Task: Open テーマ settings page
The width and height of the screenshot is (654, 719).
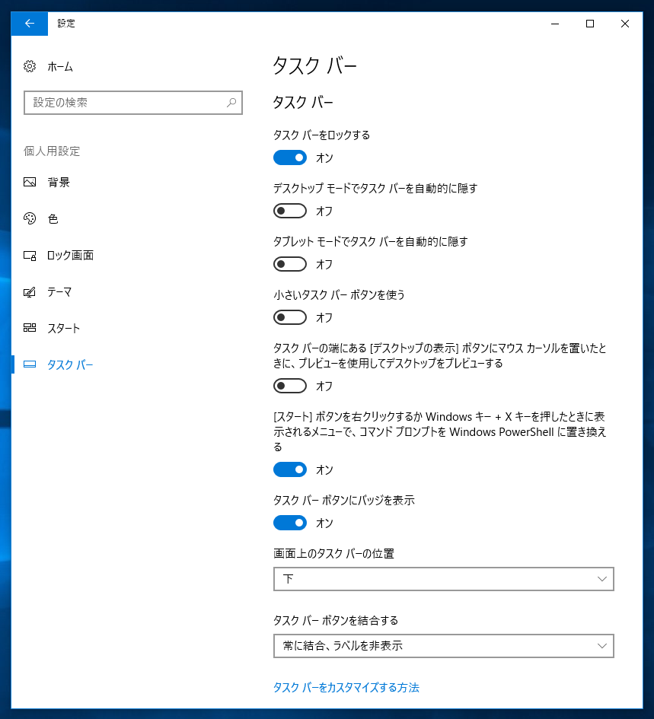Action: coord(59,292)
